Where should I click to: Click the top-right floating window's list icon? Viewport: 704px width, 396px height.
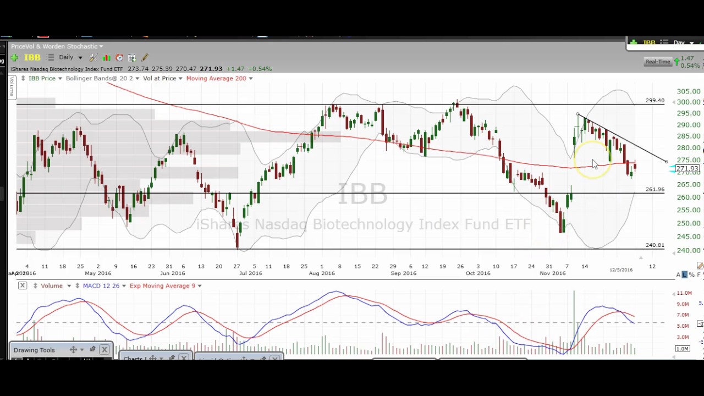[664, 43]
